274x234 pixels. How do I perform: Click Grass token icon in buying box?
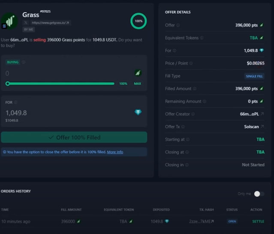pos(138,73)
